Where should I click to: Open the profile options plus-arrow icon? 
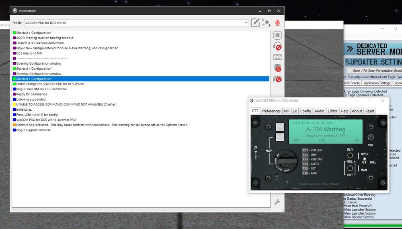[x=266, y=22]
